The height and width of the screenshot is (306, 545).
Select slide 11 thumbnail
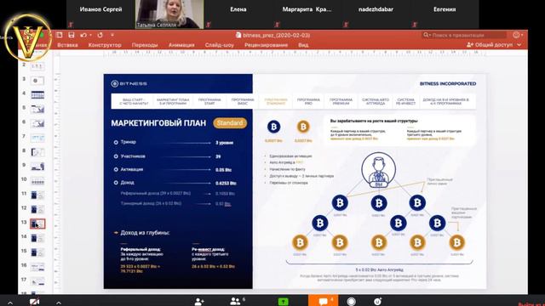pyautogui.click(x=37, y=195)
